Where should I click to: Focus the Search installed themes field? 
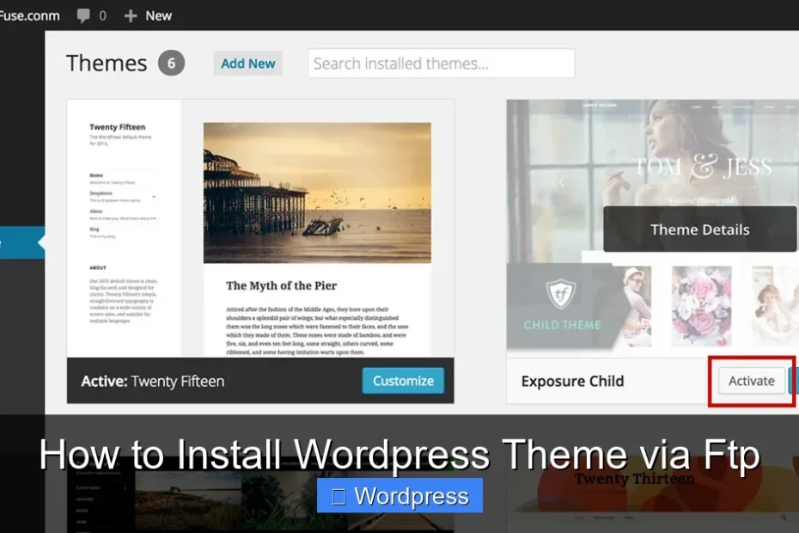pos(442,64)
